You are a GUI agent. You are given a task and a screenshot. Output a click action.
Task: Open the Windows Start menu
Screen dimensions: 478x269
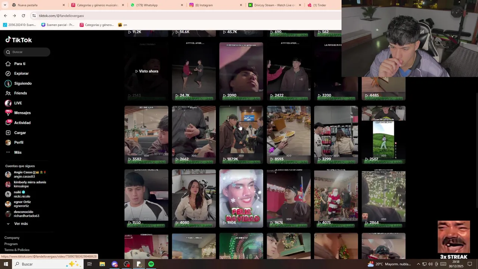click(x=6, y=264)
